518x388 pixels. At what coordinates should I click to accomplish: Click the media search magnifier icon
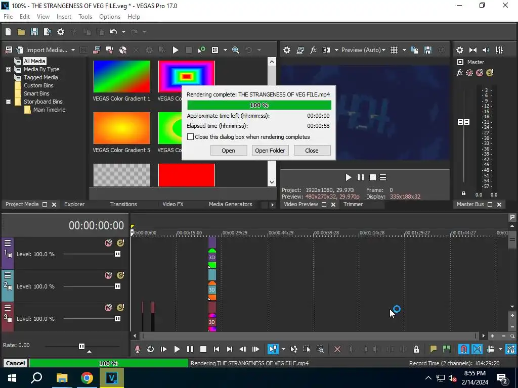(x=236, y=50)
